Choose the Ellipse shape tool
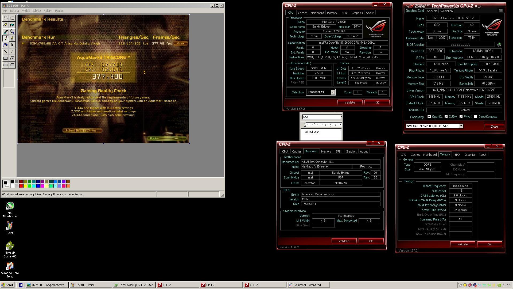 pos(6,65)
